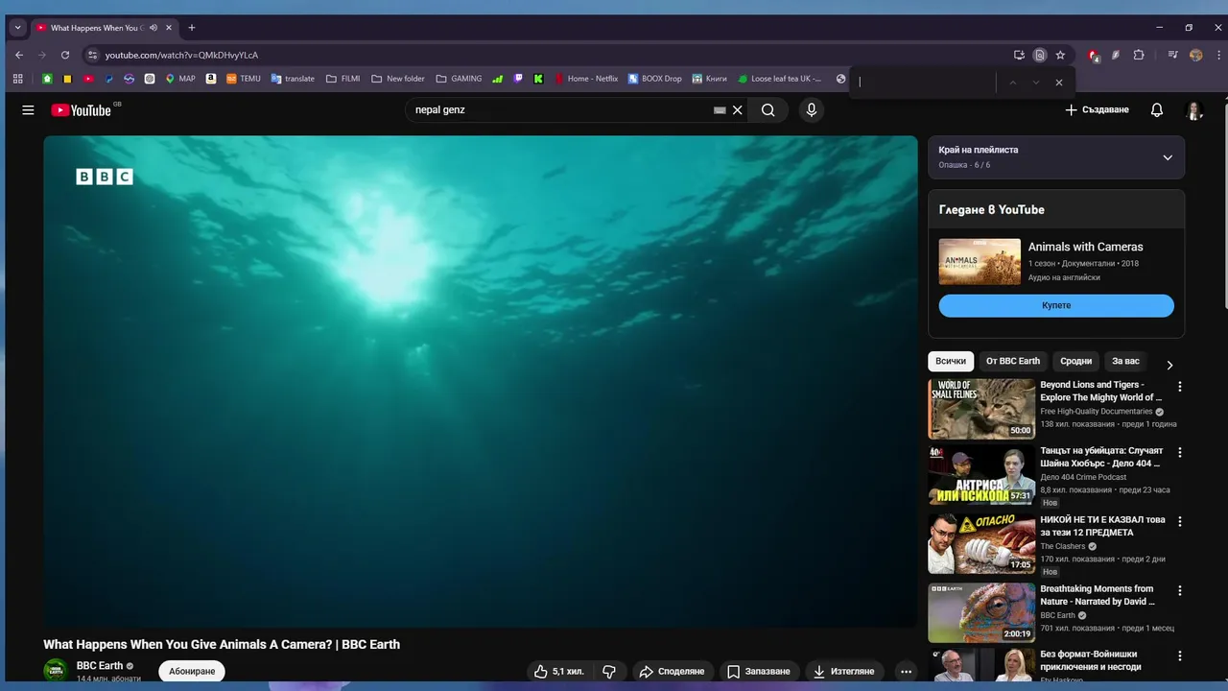Close the find-in-page bar
Viewport: 1228px width, 691px height.
coord(1059,83)
